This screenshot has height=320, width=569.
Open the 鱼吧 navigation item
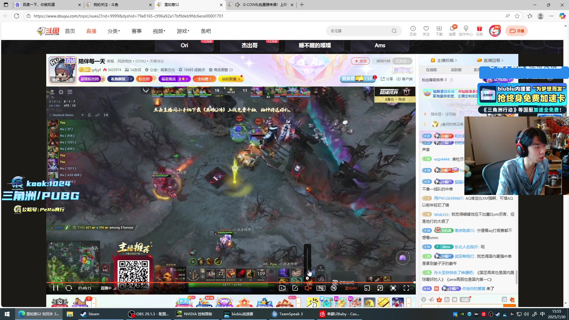206,31
